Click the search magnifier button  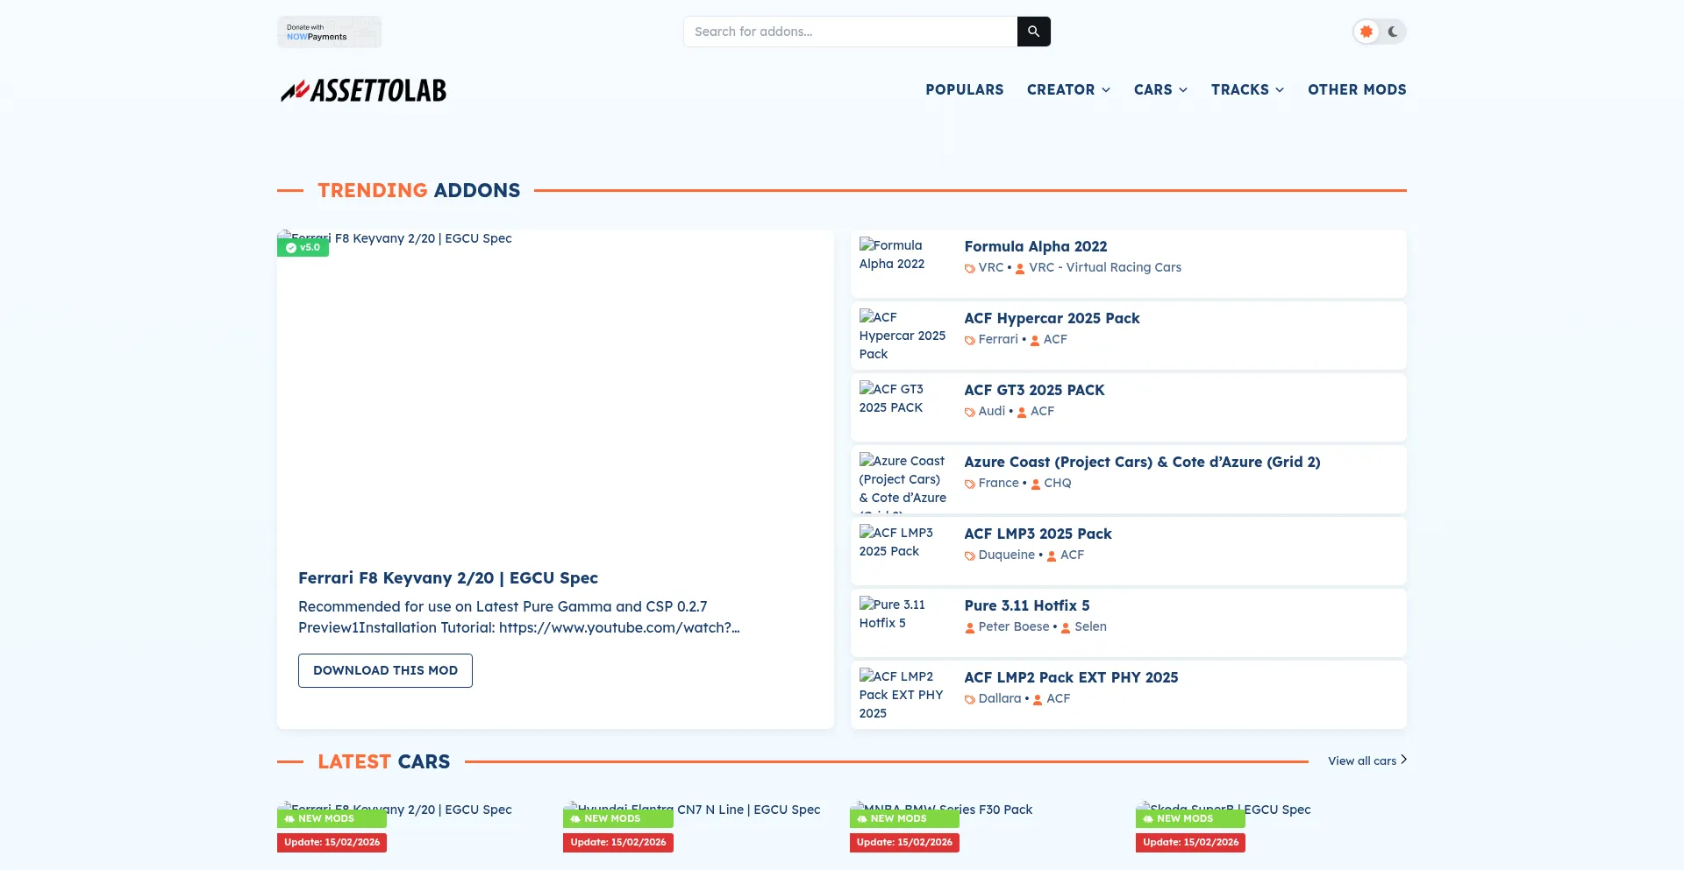[x=1033, y=32]
